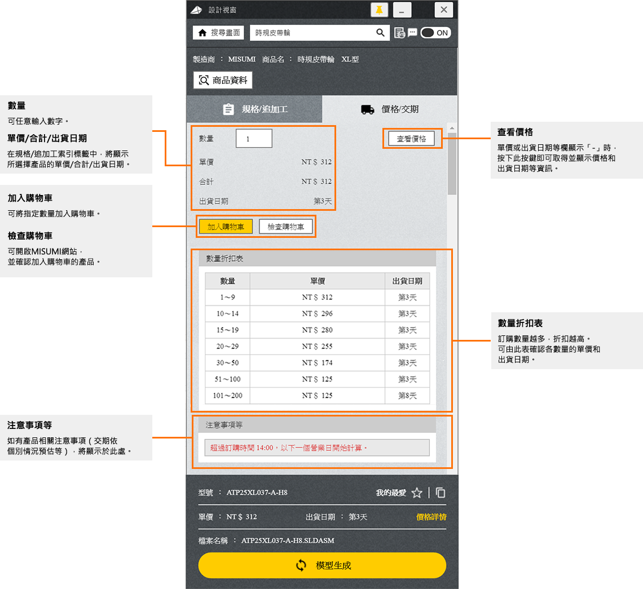Click the search magnifier icon in the search bar
This screenshot has width=643, height=589.
click(381, 32)
